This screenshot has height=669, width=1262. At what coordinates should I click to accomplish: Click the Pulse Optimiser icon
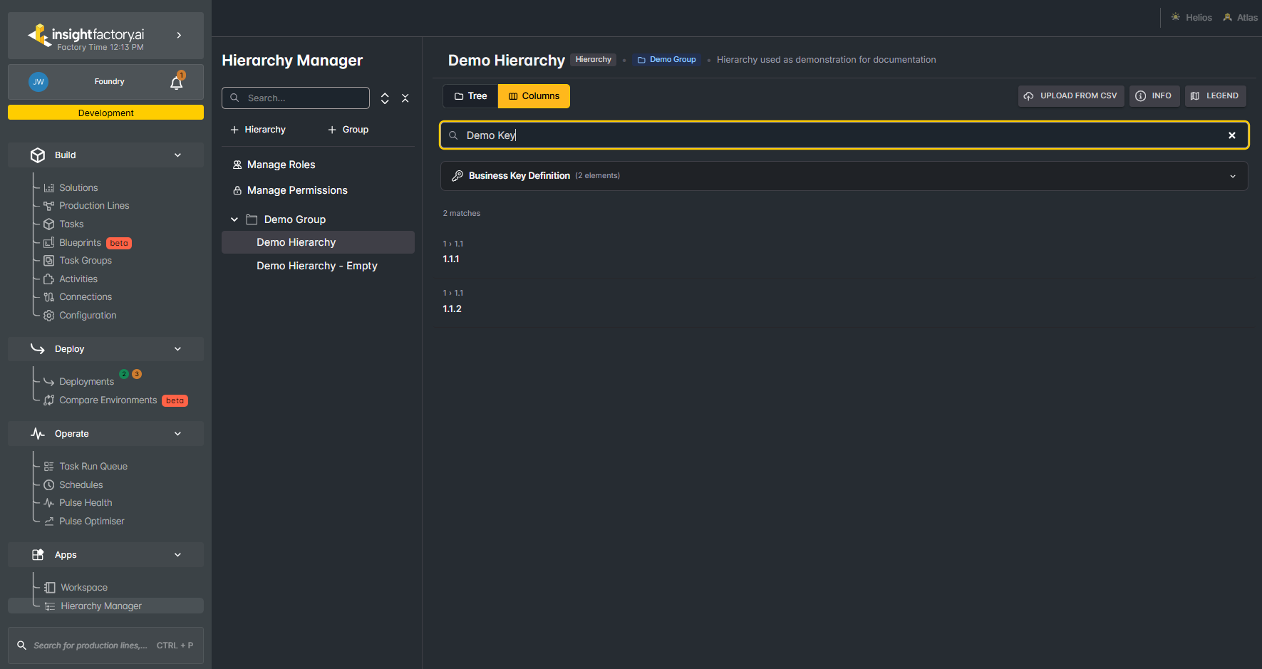tap(49, 522)
